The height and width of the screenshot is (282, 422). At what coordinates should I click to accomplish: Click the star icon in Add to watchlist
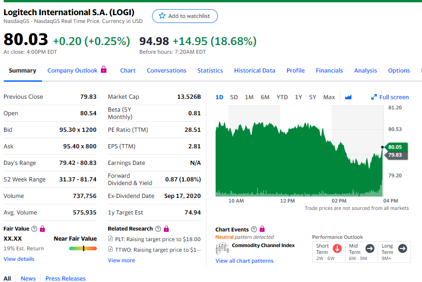point(162,16)
